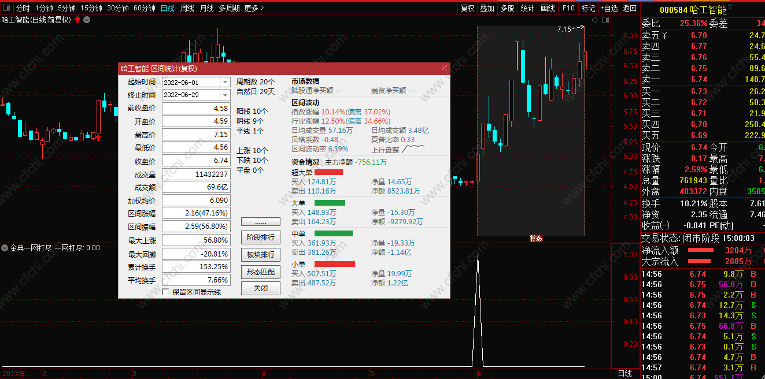
Task: Click the 加权均价 field showing 6.090
Action: [195, 200]
